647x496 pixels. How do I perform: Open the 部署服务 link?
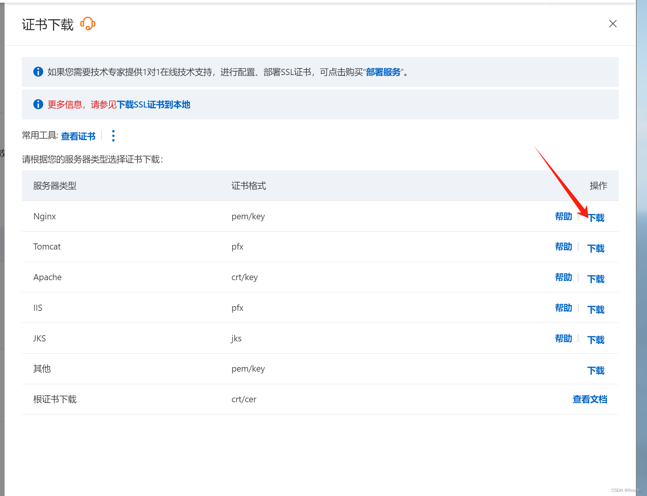(x=383, y=72)
